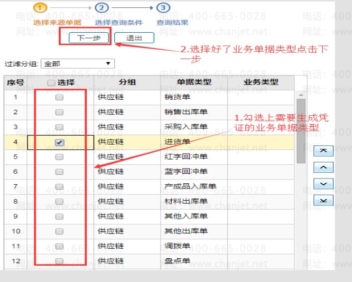Uncheck the 进货单 row checkbox
The height and width of the screenshot is (282, 352).
click(59, 142)
